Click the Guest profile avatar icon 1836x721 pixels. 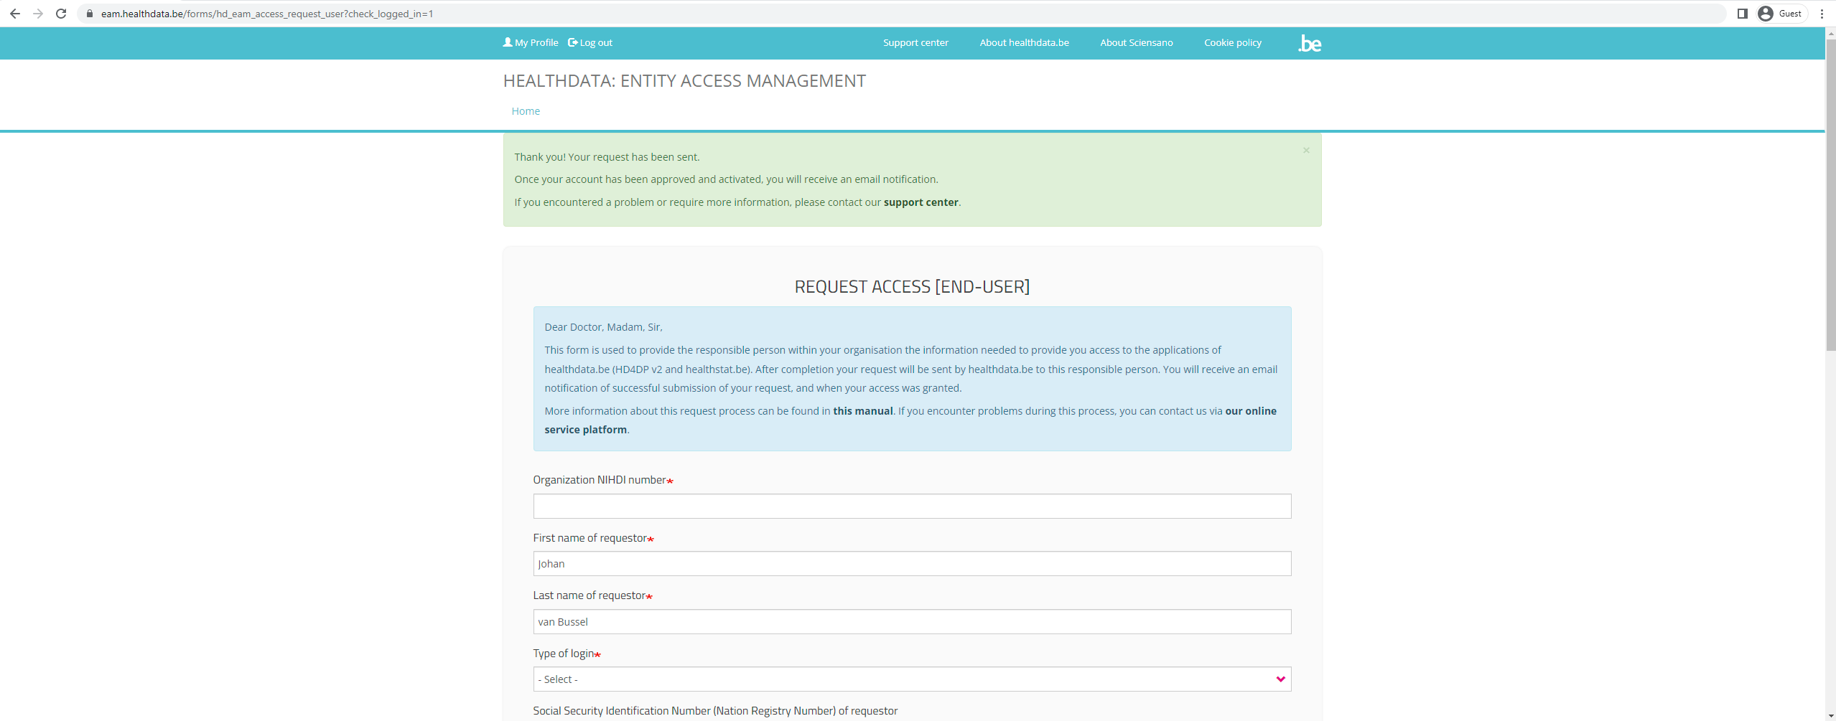click(x=1766, y=14)
